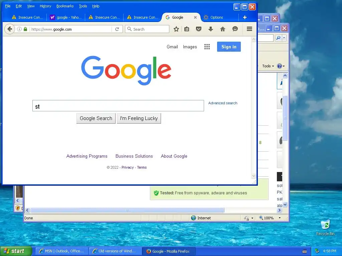This screenshot has width=342, height=256.
Task: Open the Images link
Action: [x=190, y=47]
